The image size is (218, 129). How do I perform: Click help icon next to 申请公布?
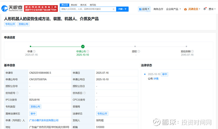point(88,51)
